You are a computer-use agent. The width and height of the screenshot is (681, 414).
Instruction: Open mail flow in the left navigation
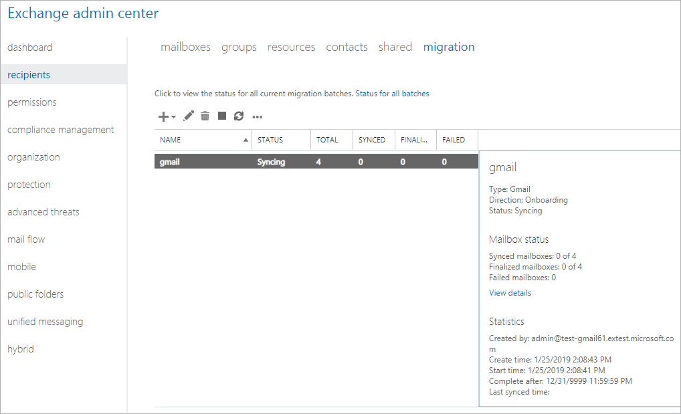(x=26, y=239)
